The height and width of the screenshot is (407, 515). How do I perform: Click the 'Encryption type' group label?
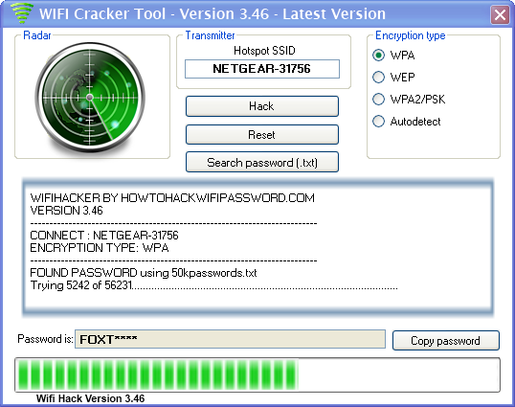pos(411,35)
